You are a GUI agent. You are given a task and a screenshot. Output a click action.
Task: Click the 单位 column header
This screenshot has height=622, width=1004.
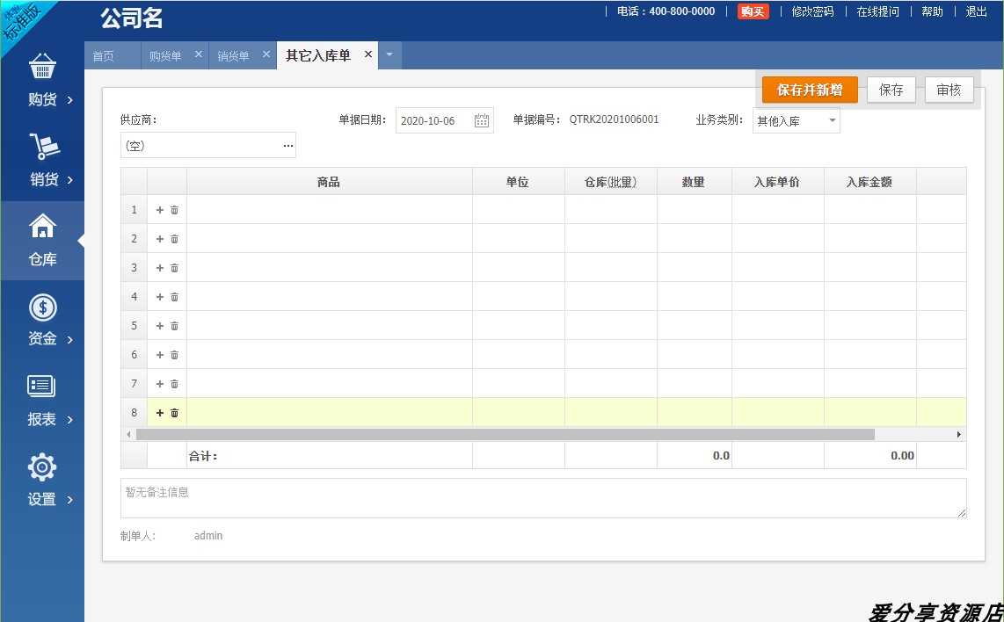pos(518,182)
